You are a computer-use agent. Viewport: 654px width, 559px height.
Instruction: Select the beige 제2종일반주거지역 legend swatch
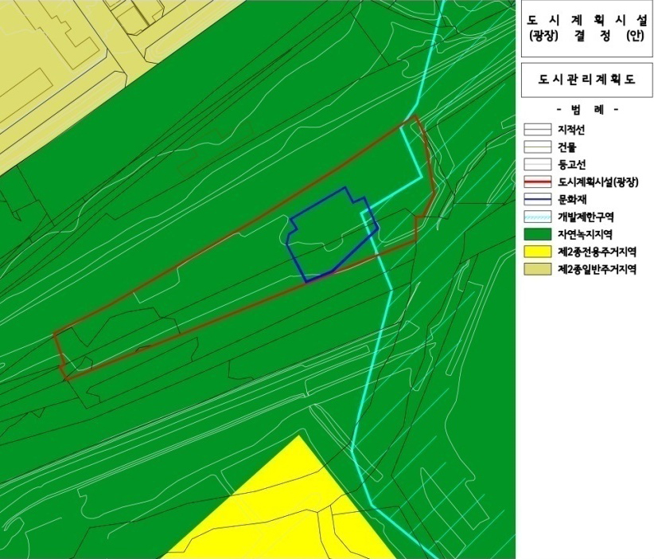pyautogui.click(x=540, y=270)
